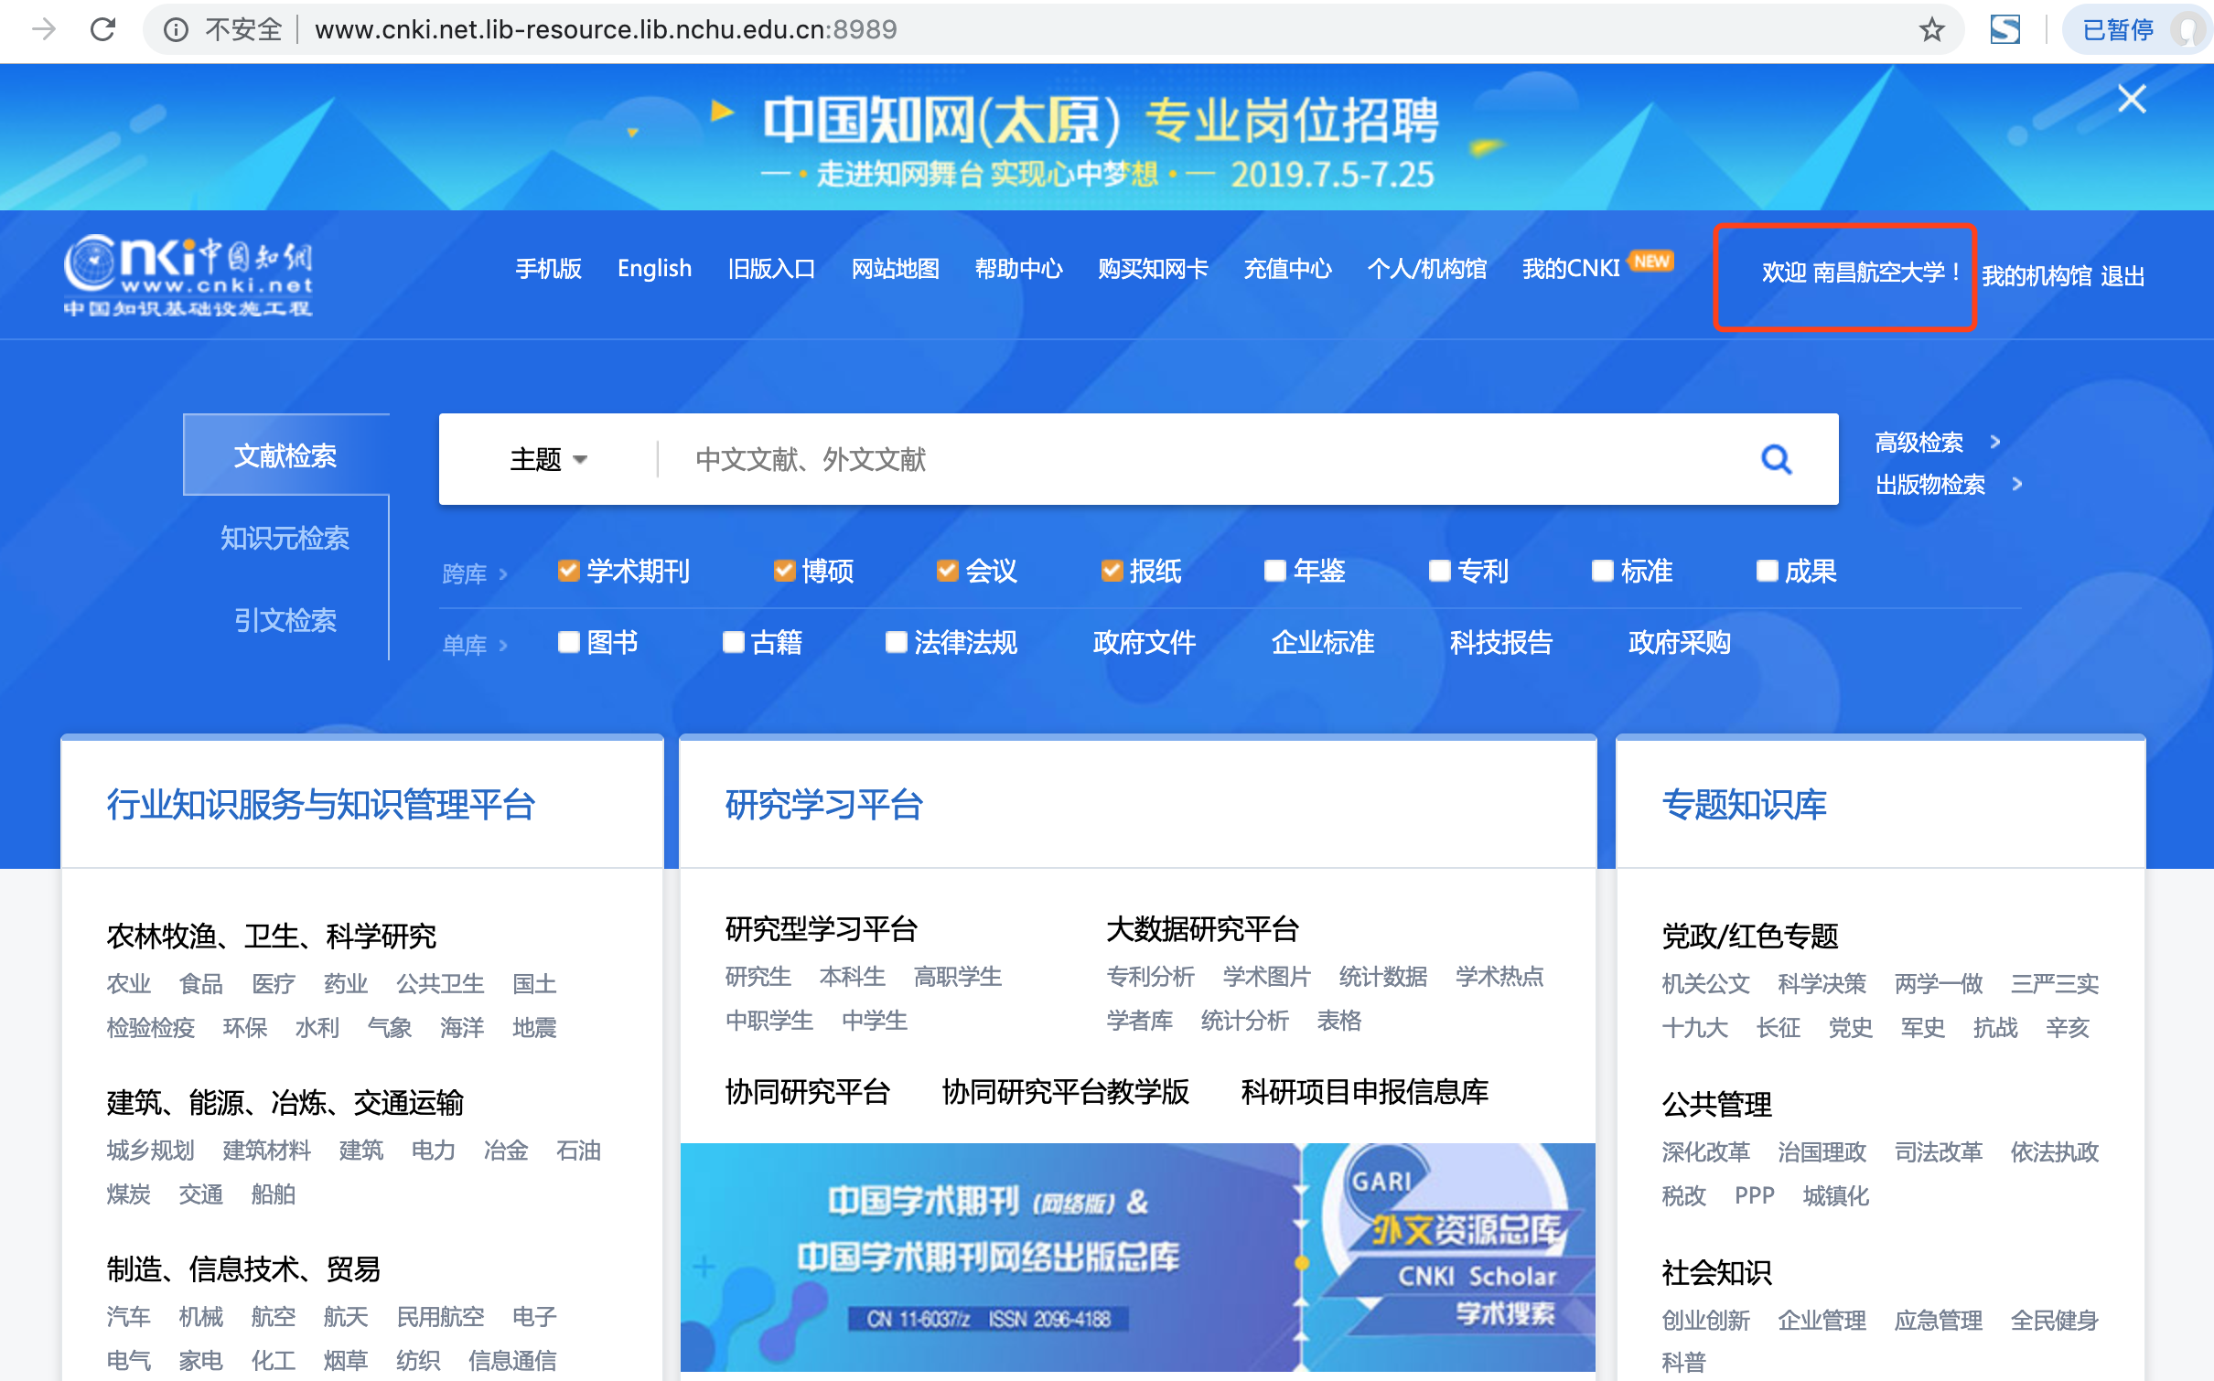Open 企业标准 database link
The width and height of the screenshot is (2214, 1381).
[x=1322, y=642]
